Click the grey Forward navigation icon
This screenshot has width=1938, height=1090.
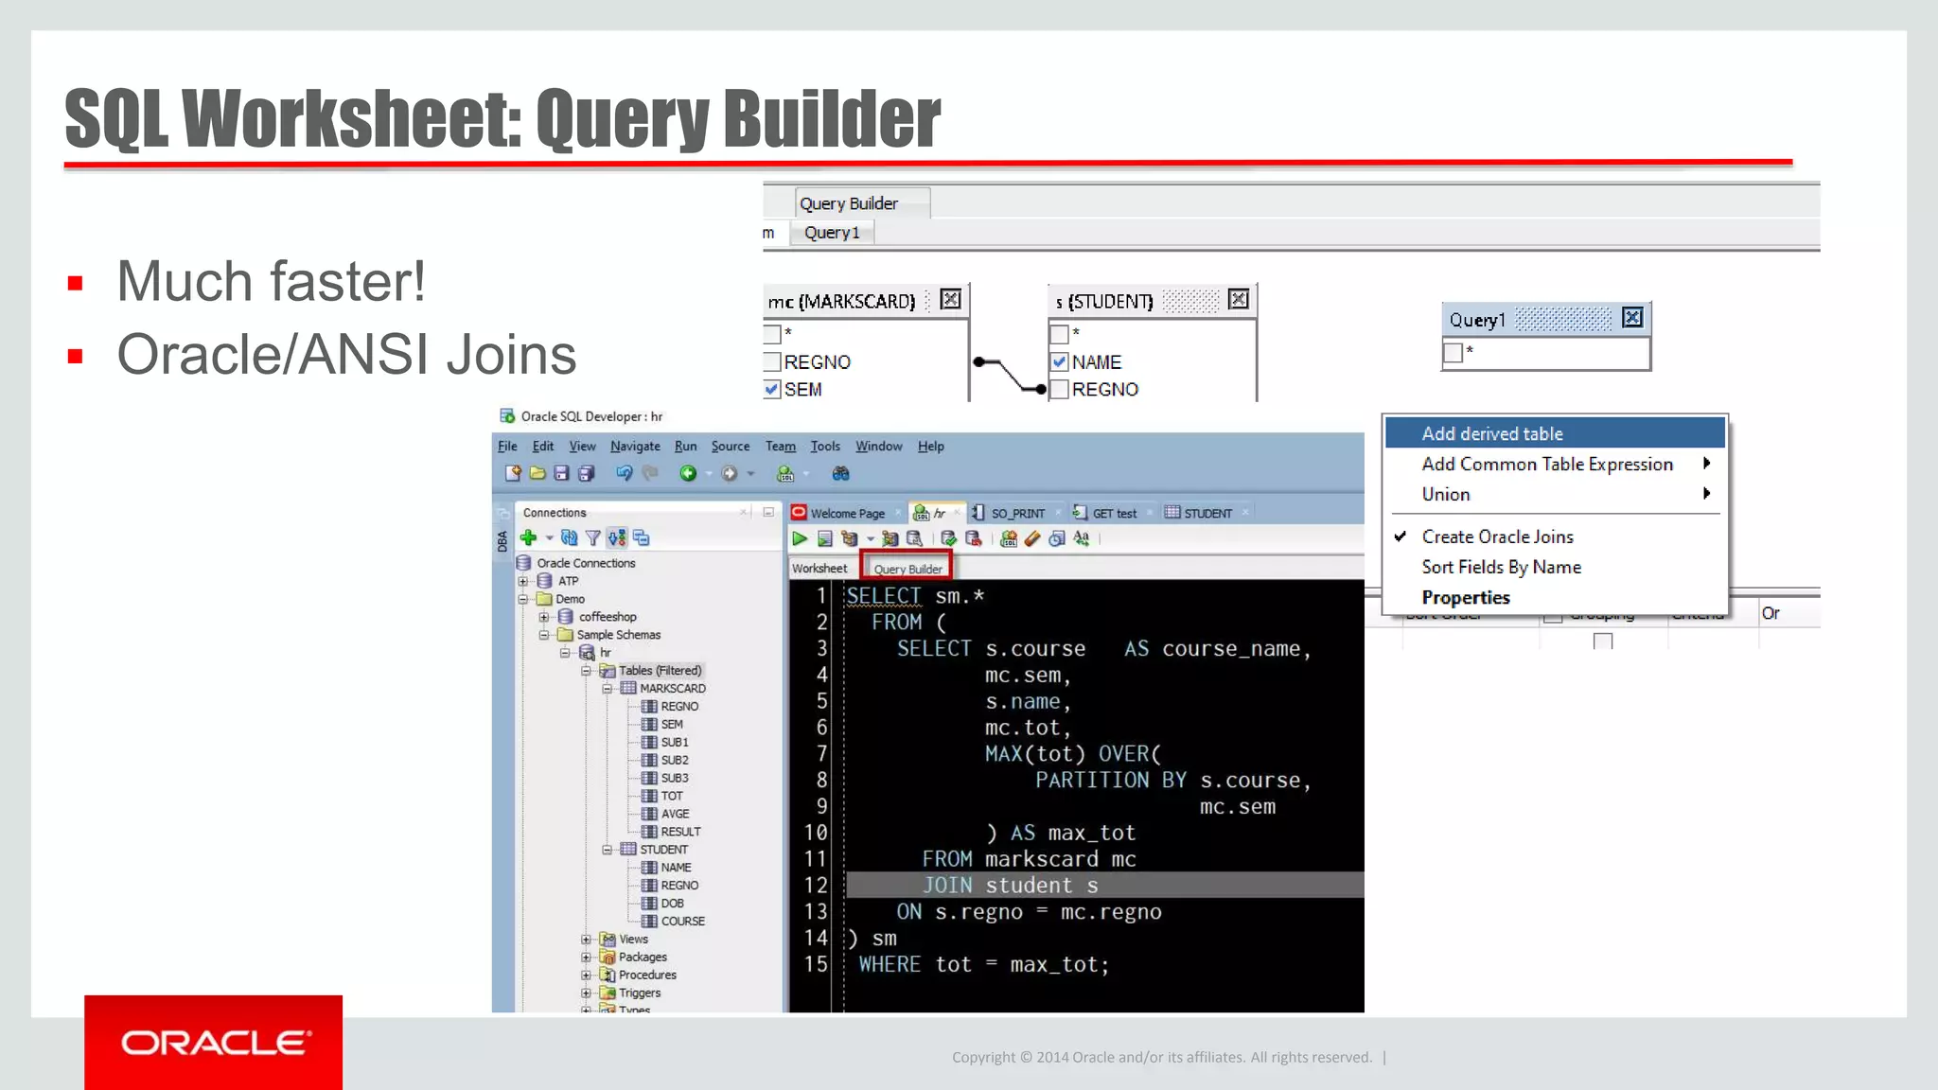coord(730,473)
